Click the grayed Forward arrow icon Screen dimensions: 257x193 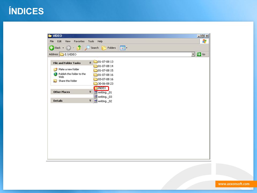pos(68,48)
